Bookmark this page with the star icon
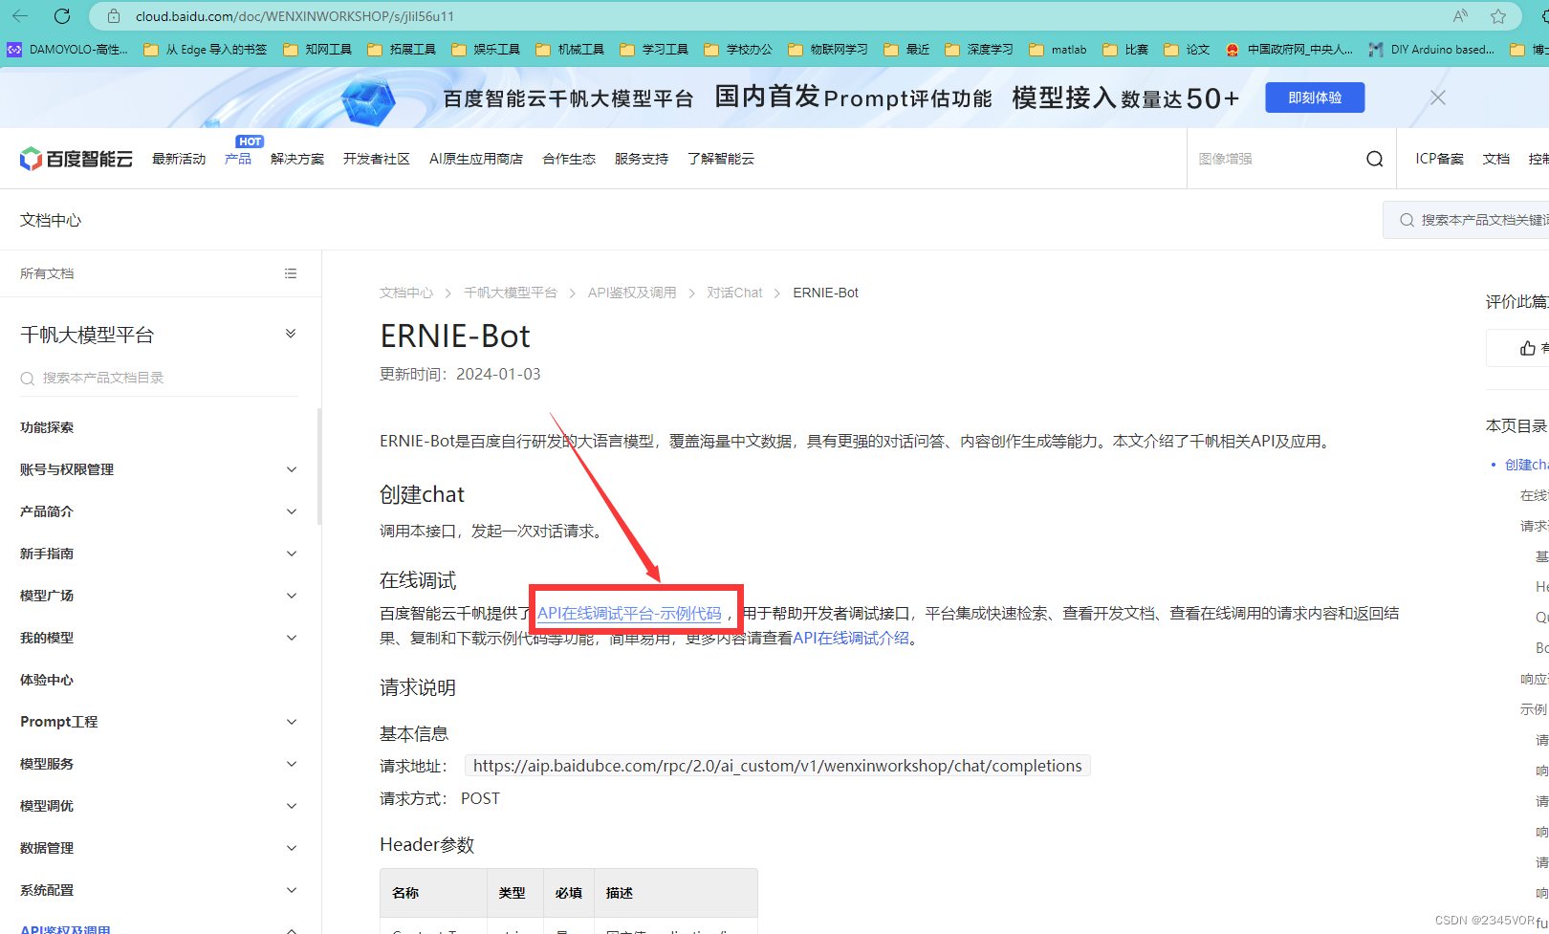1549x934 pixels. (x=1498, y=16)
